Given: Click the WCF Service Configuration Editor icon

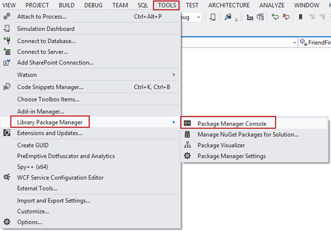Looking at the screenshot, I should [7, 177].
